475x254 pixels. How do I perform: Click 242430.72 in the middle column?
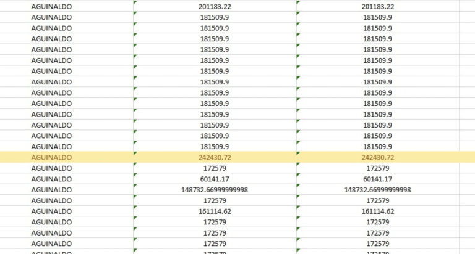click(215, 158)
